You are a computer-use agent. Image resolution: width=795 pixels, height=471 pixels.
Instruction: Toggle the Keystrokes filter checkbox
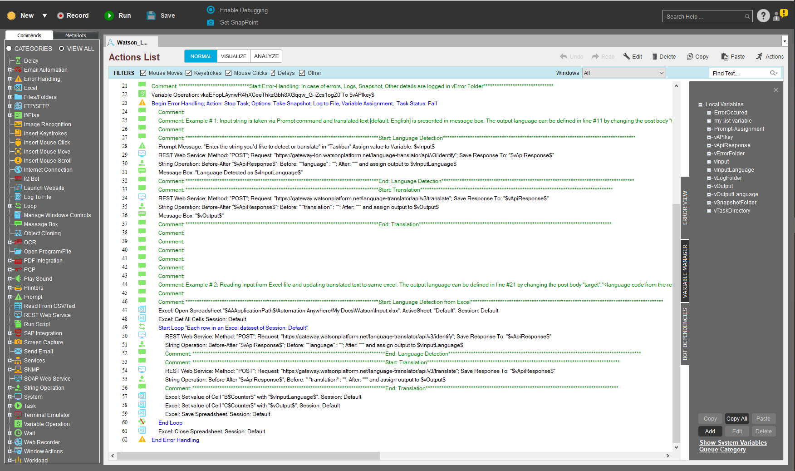click(189, 73)
